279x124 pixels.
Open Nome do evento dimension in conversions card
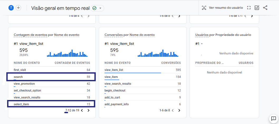[x=142, y=35]
